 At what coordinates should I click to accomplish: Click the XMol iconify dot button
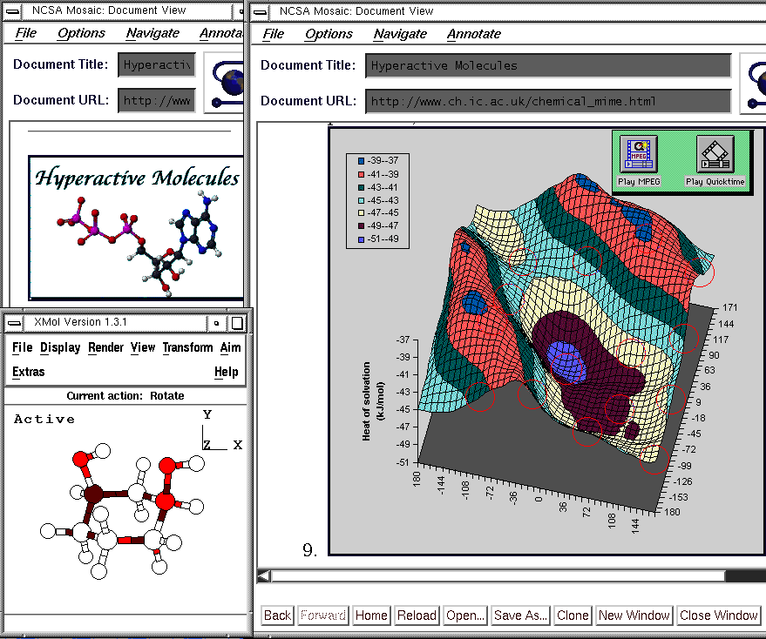(217, 323)
